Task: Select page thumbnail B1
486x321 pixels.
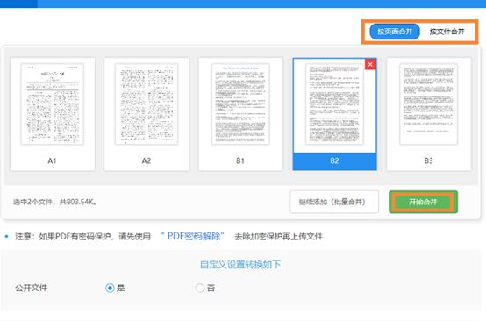Action: pyautogui.click(x=240, y=114)
